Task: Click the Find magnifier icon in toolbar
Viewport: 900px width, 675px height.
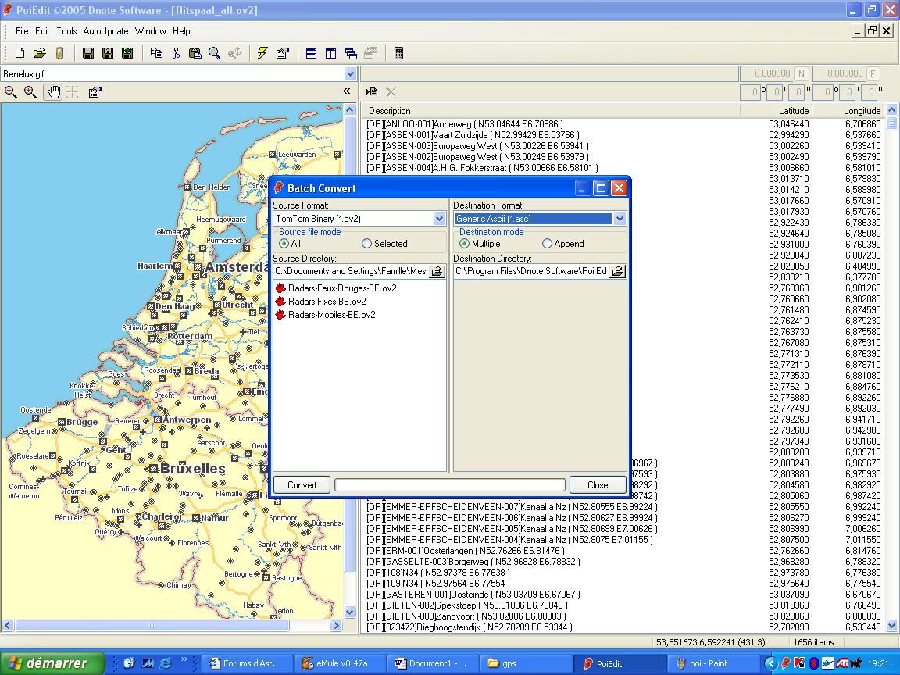Action: tap(214, 53)
